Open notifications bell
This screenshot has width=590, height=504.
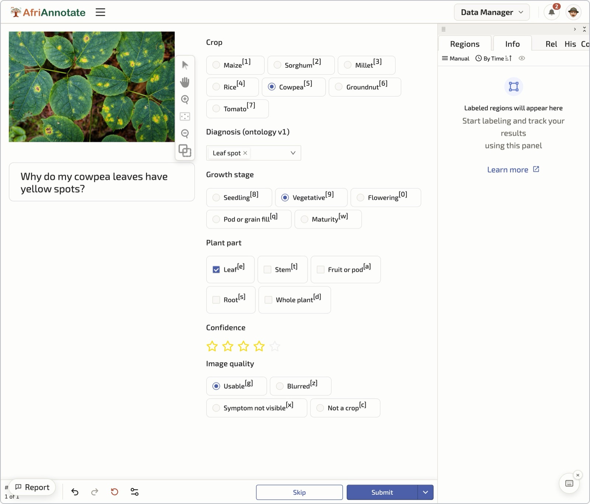click(552, 12)
